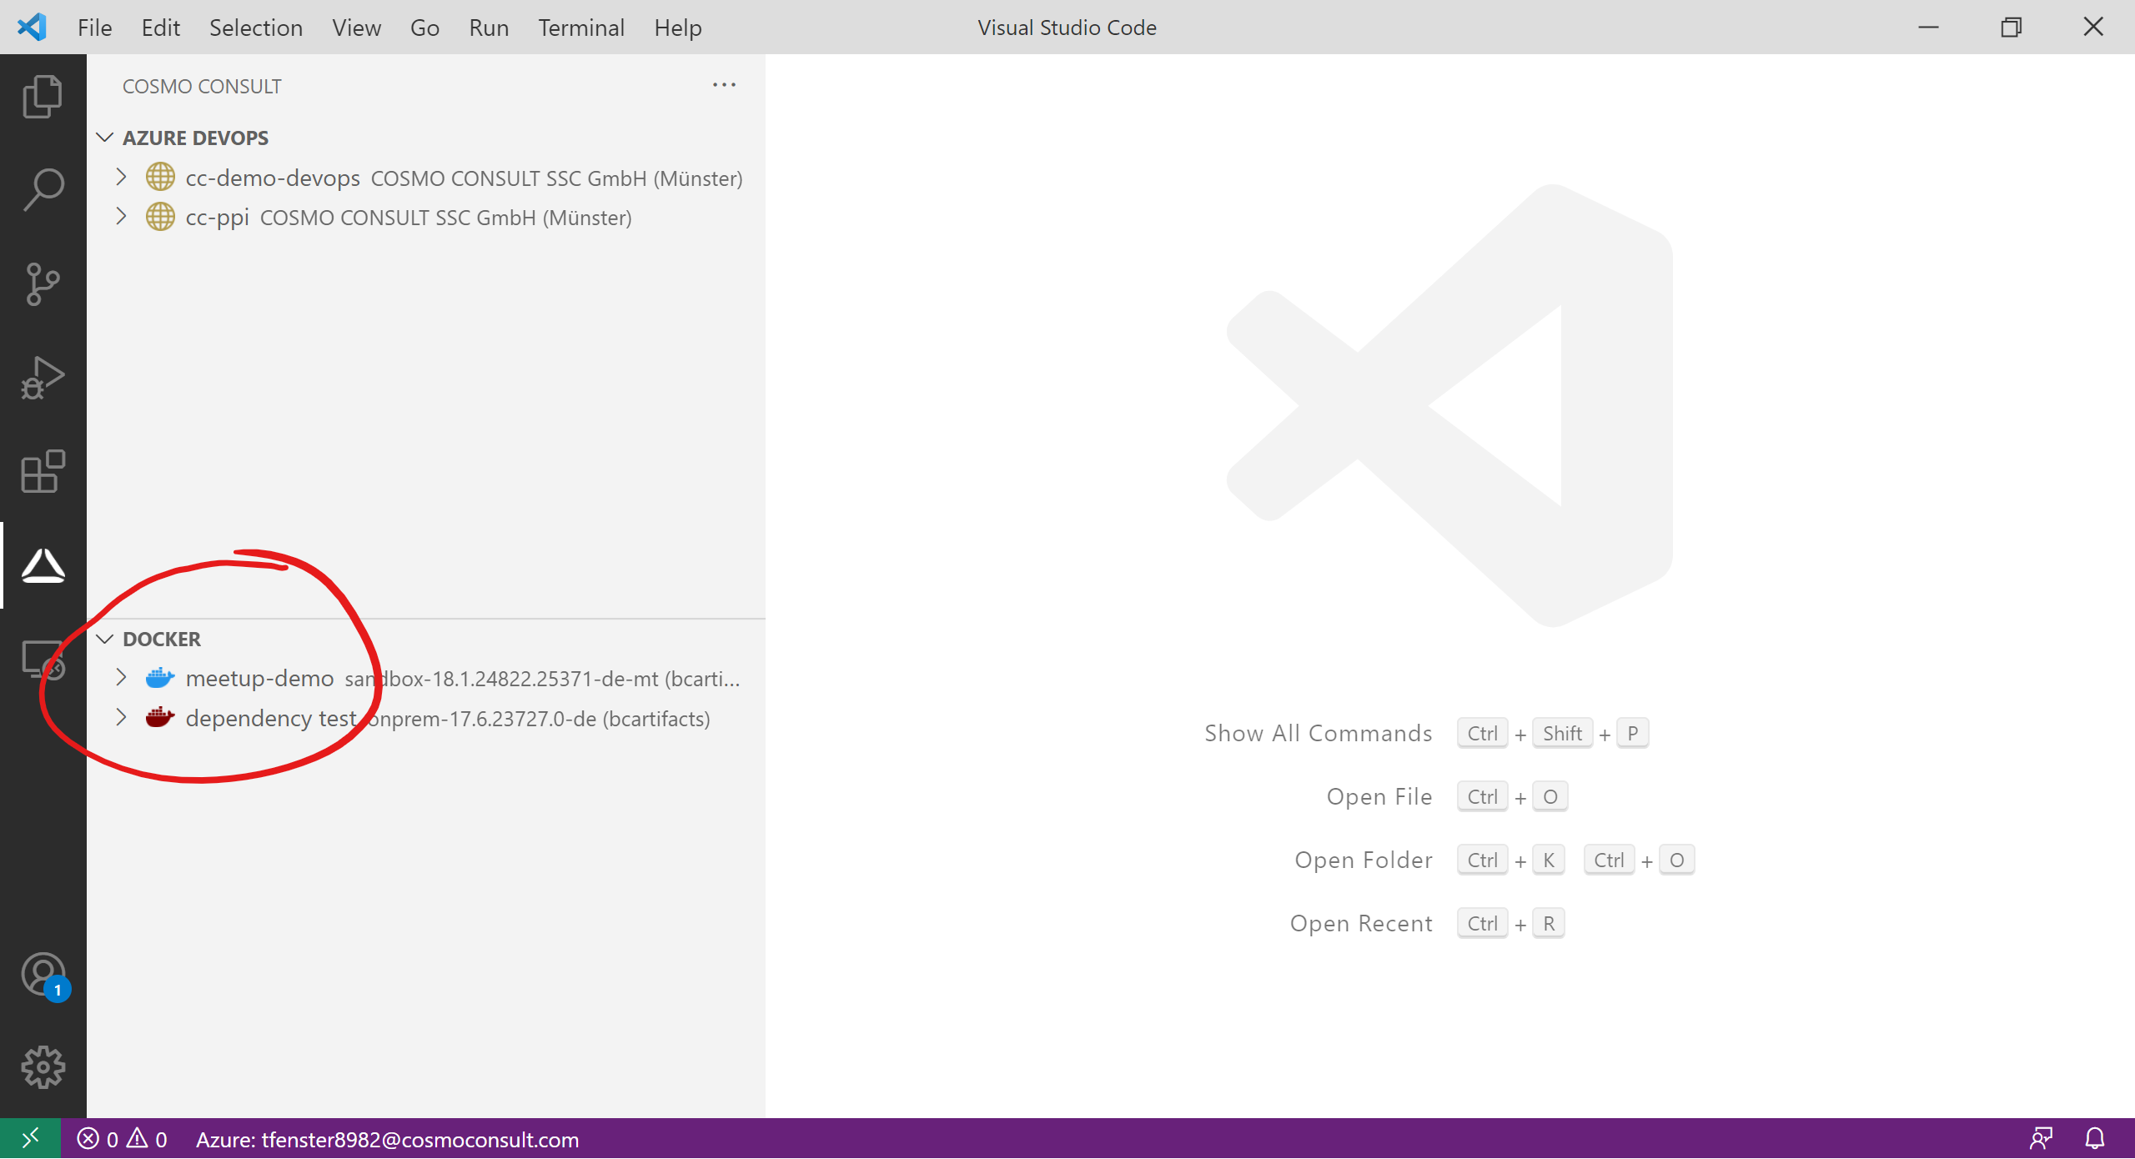
Task: Open the Extensions view
Action: point(43,472)
